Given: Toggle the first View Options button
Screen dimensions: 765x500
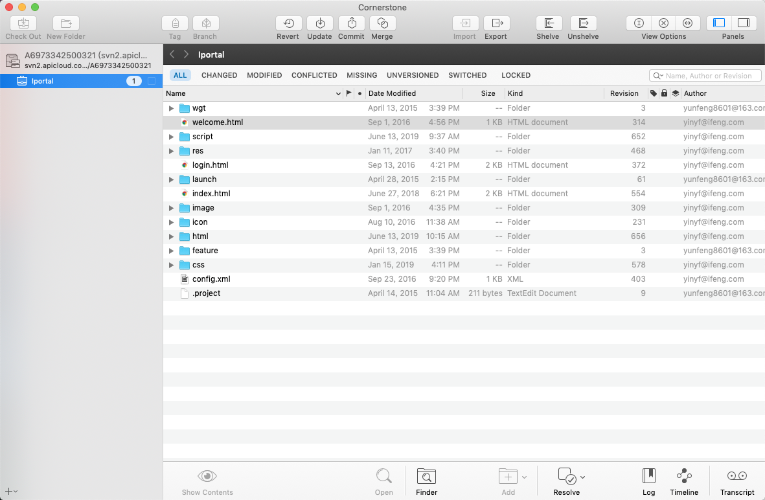Looking at the screenshot, I should [x=639, y=23].
